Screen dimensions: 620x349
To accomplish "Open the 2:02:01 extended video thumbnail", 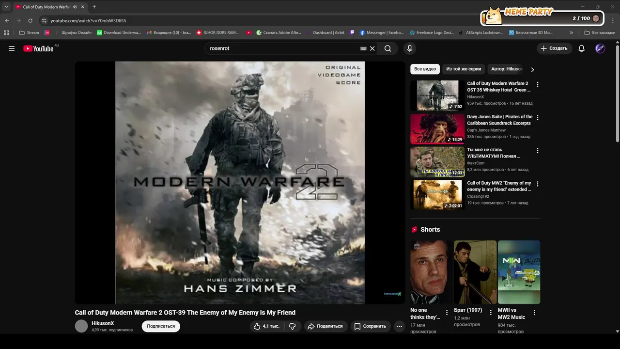I will pyautogui.click(x=437, y=195).
